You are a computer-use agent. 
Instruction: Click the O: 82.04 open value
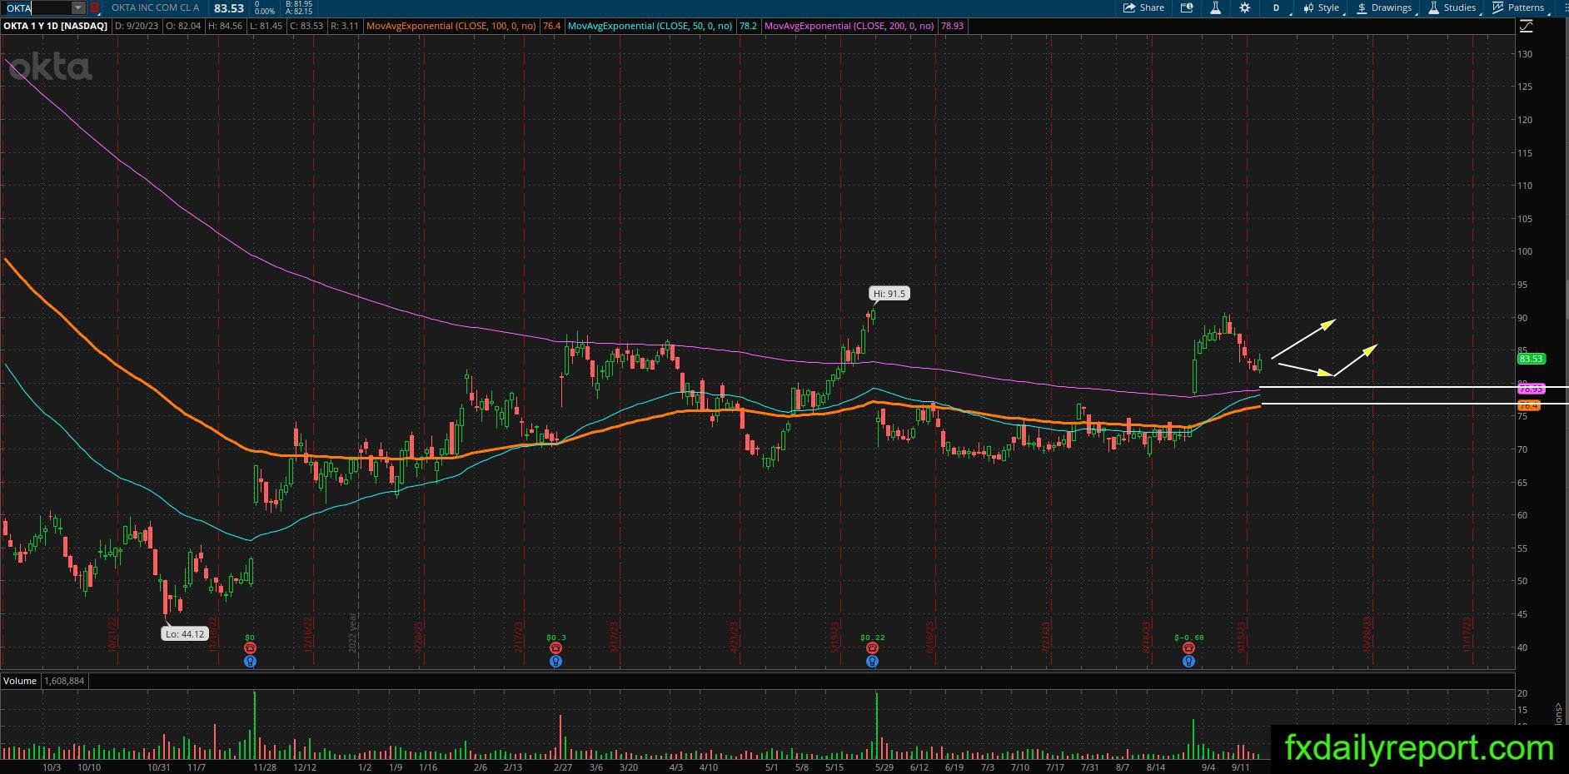[184, 26]
